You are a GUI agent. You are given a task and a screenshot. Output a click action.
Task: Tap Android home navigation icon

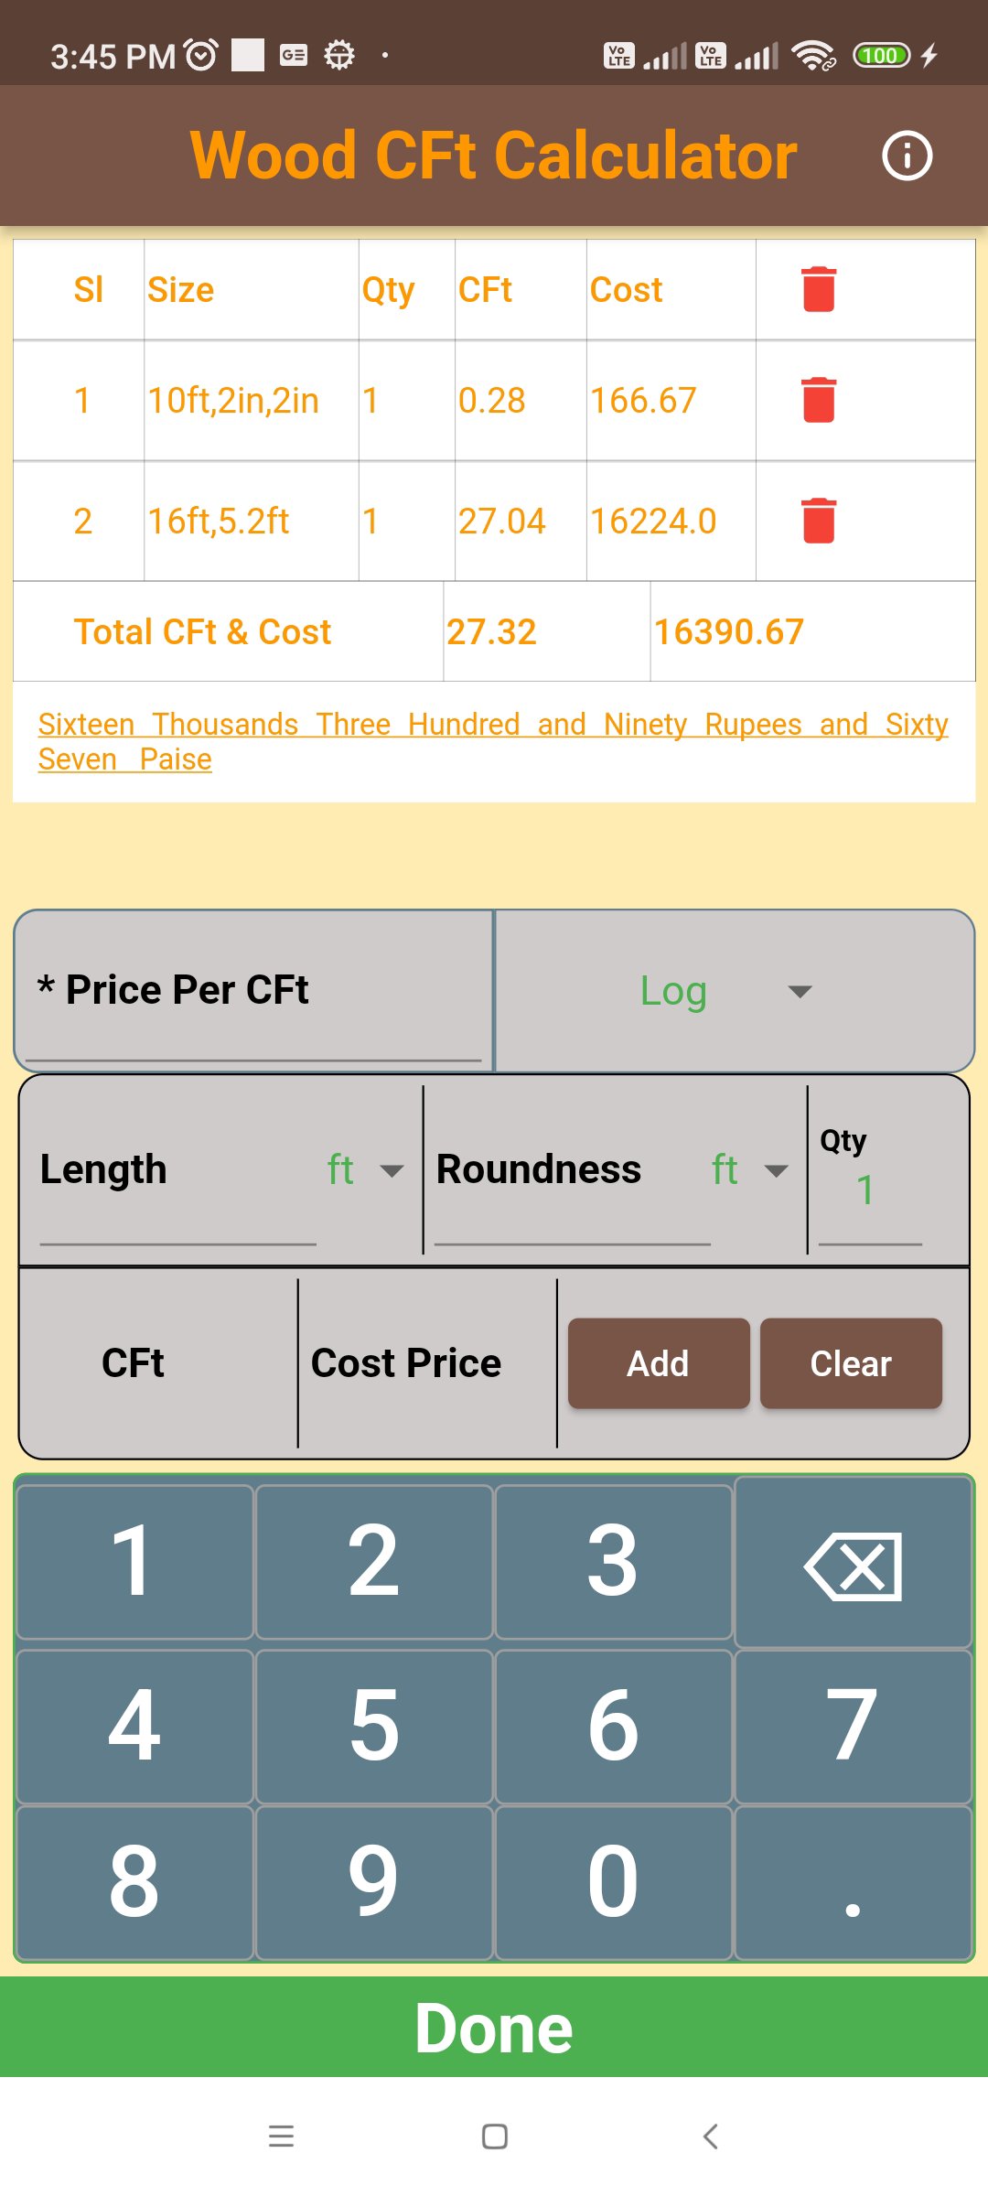(494, 2136)
